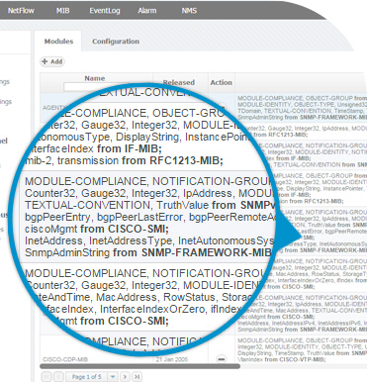
Task: Click the 21 Jan 2005 release date
Action: click(172, 359)
